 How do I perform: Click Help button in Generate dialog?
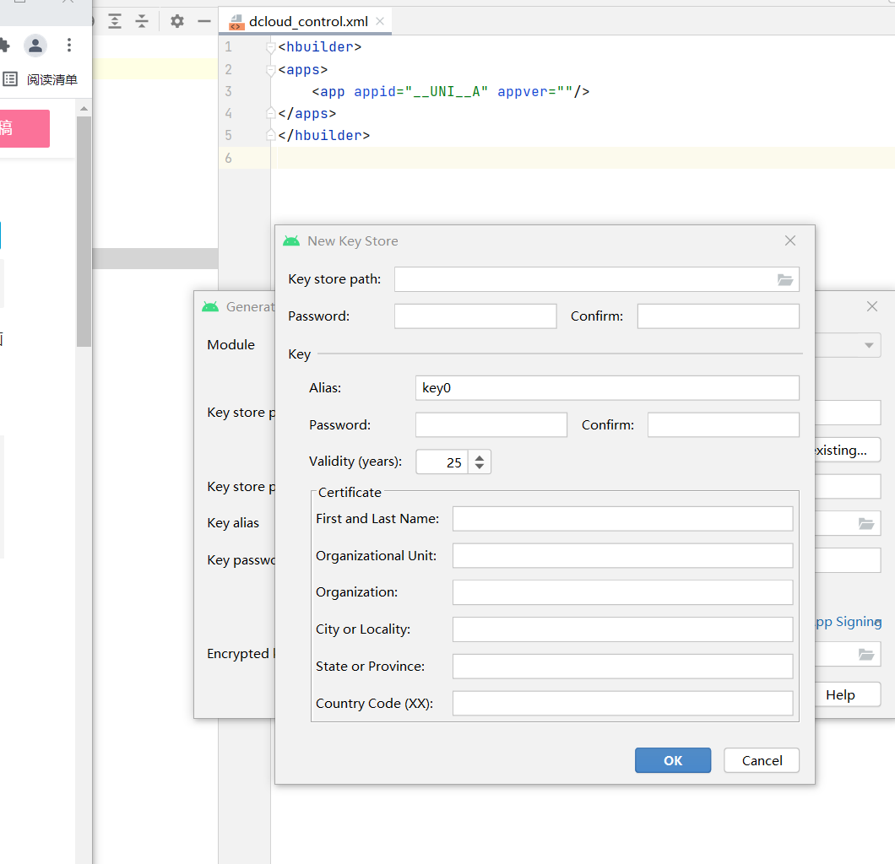click(x=847, y=694)
